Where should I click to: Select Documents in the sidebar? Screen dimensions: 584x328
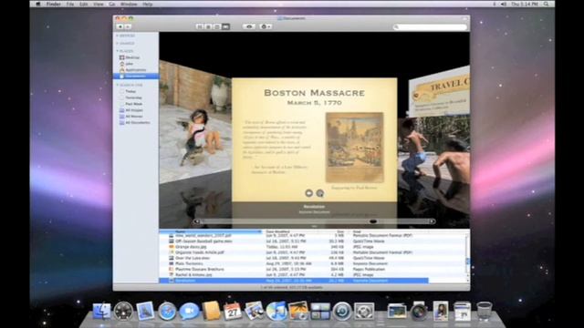(x=136, y=77)
